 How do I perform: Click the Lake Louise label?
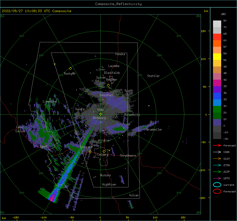click(20, 129)
